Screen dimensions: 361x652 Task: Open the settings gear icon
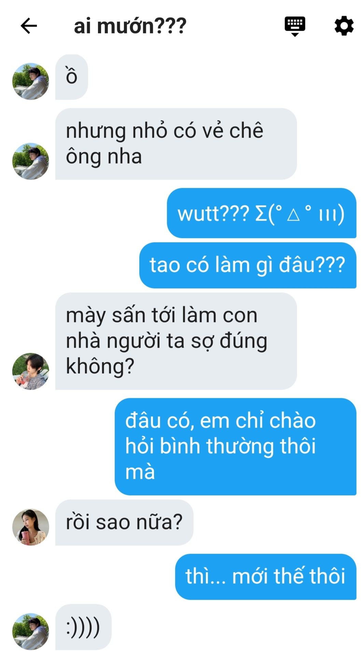[344, 26]
